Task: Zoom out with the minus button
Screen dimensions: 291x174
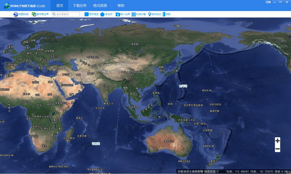Action: click(x=277, y=149)
